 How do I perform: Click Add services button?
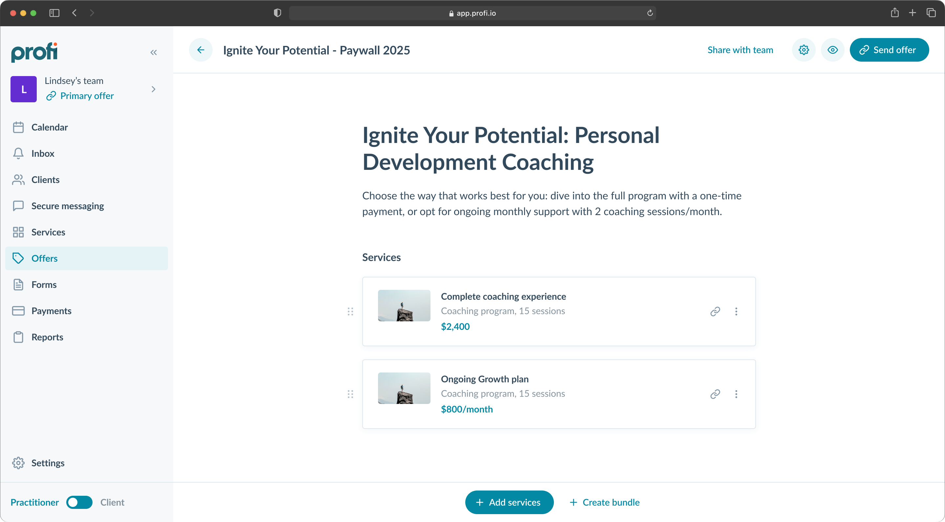(x=509, y=502)
